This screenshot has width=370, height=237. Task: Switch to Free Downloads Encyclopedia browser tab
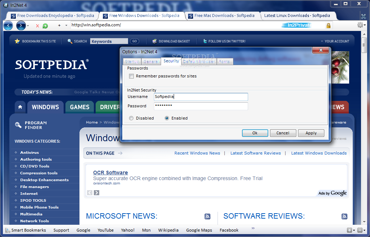pyautogui.click(x=53, y=15)
